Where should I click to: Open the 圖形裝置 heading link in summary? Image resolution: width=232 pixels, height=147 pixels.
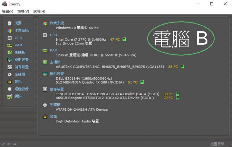click(x=57, y=74)
